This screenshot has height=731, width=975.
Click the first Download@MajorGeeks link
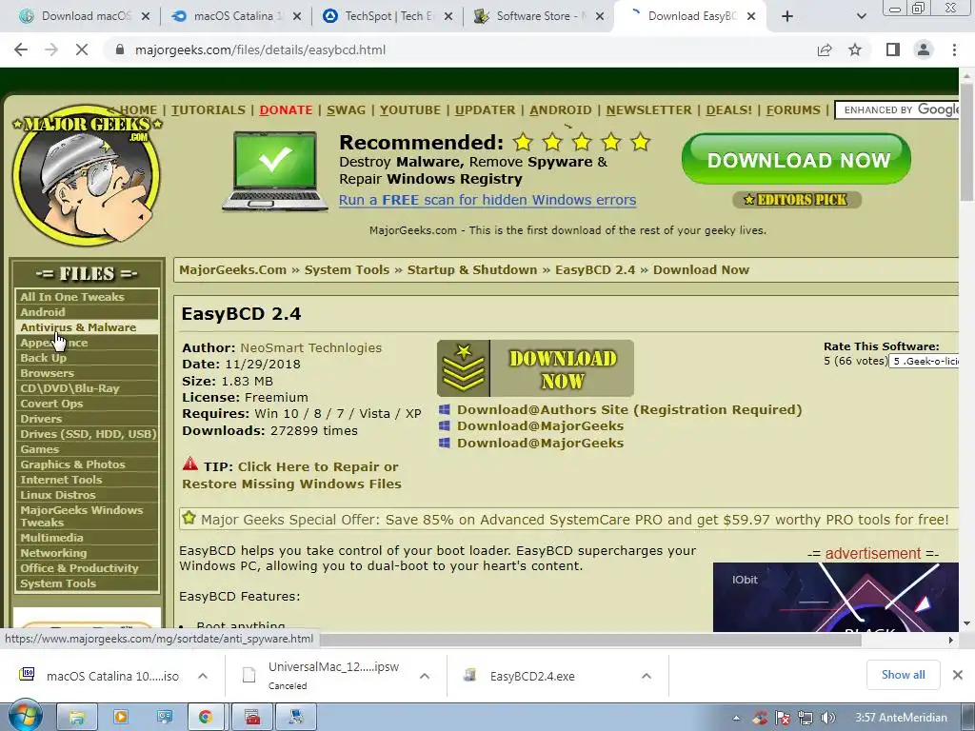click(x=540, y=425)
